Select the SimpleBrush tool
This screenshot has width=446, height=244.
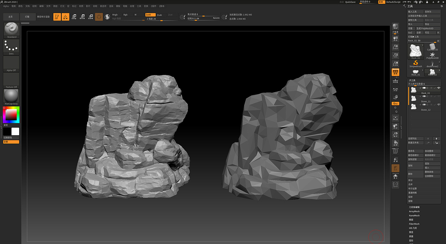pos(416,63)
